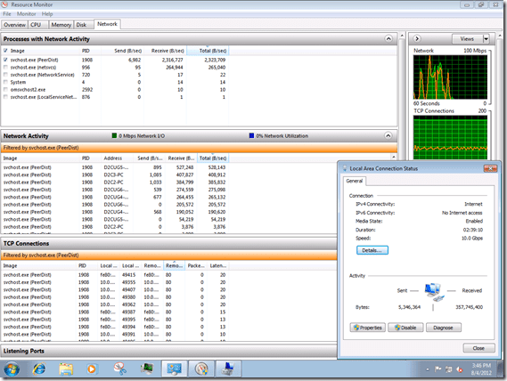The height and width of the screenshot is (381, 507).
Task: Switch to the Memory tab
Action: coord(61,25)
